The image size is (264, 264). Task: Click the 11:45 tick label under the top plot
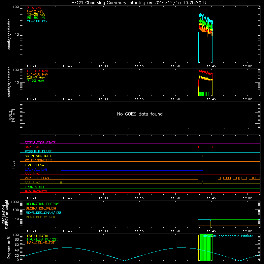(x=212, y=66)
